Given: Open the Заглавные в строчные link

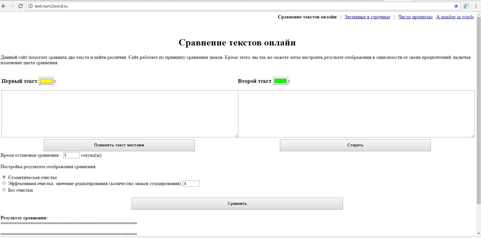Looking at the screenshot, I should click(x=367, y=17).
